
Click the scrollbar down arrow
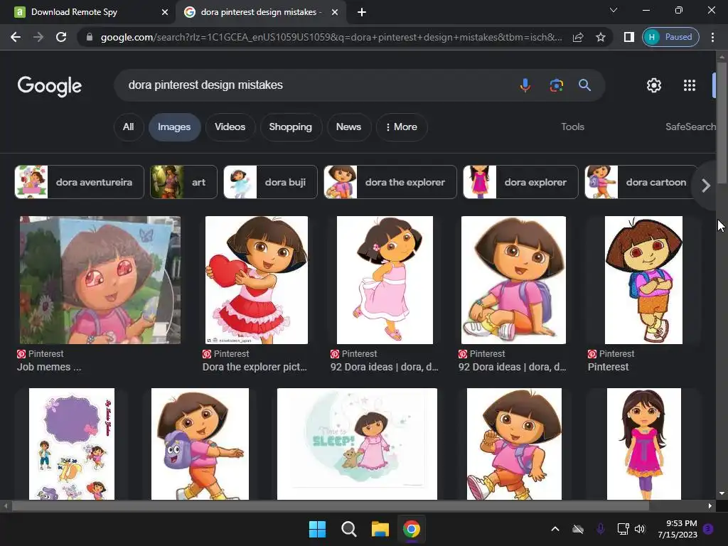coord(722,493)
